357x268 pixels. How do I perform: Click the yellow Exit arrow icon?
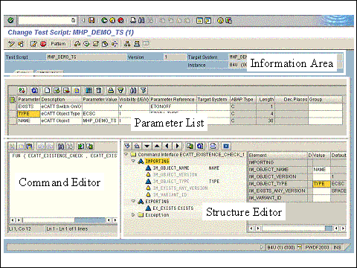[x=112, y=20]
